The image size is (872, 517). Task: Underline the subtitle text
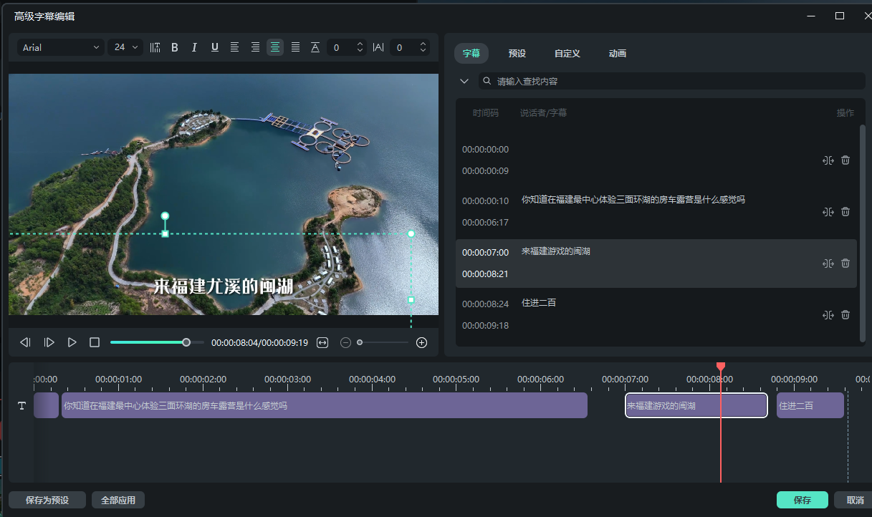coord(214,47)
